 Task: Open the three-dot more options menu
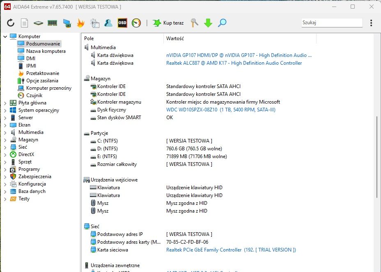click(371, 23)
